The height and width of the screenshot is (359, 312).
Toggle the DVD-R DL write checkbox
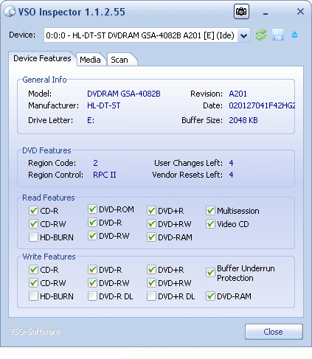coord(92,296)
